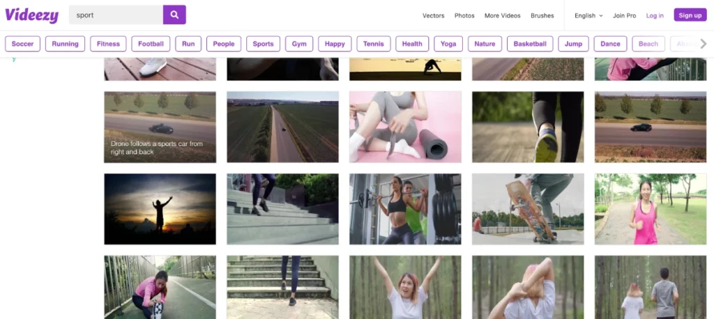The width and height of the screenshot is (714, 319).
Task: Open woman lifting barbell in gym video
Action: tap(405, 209)
